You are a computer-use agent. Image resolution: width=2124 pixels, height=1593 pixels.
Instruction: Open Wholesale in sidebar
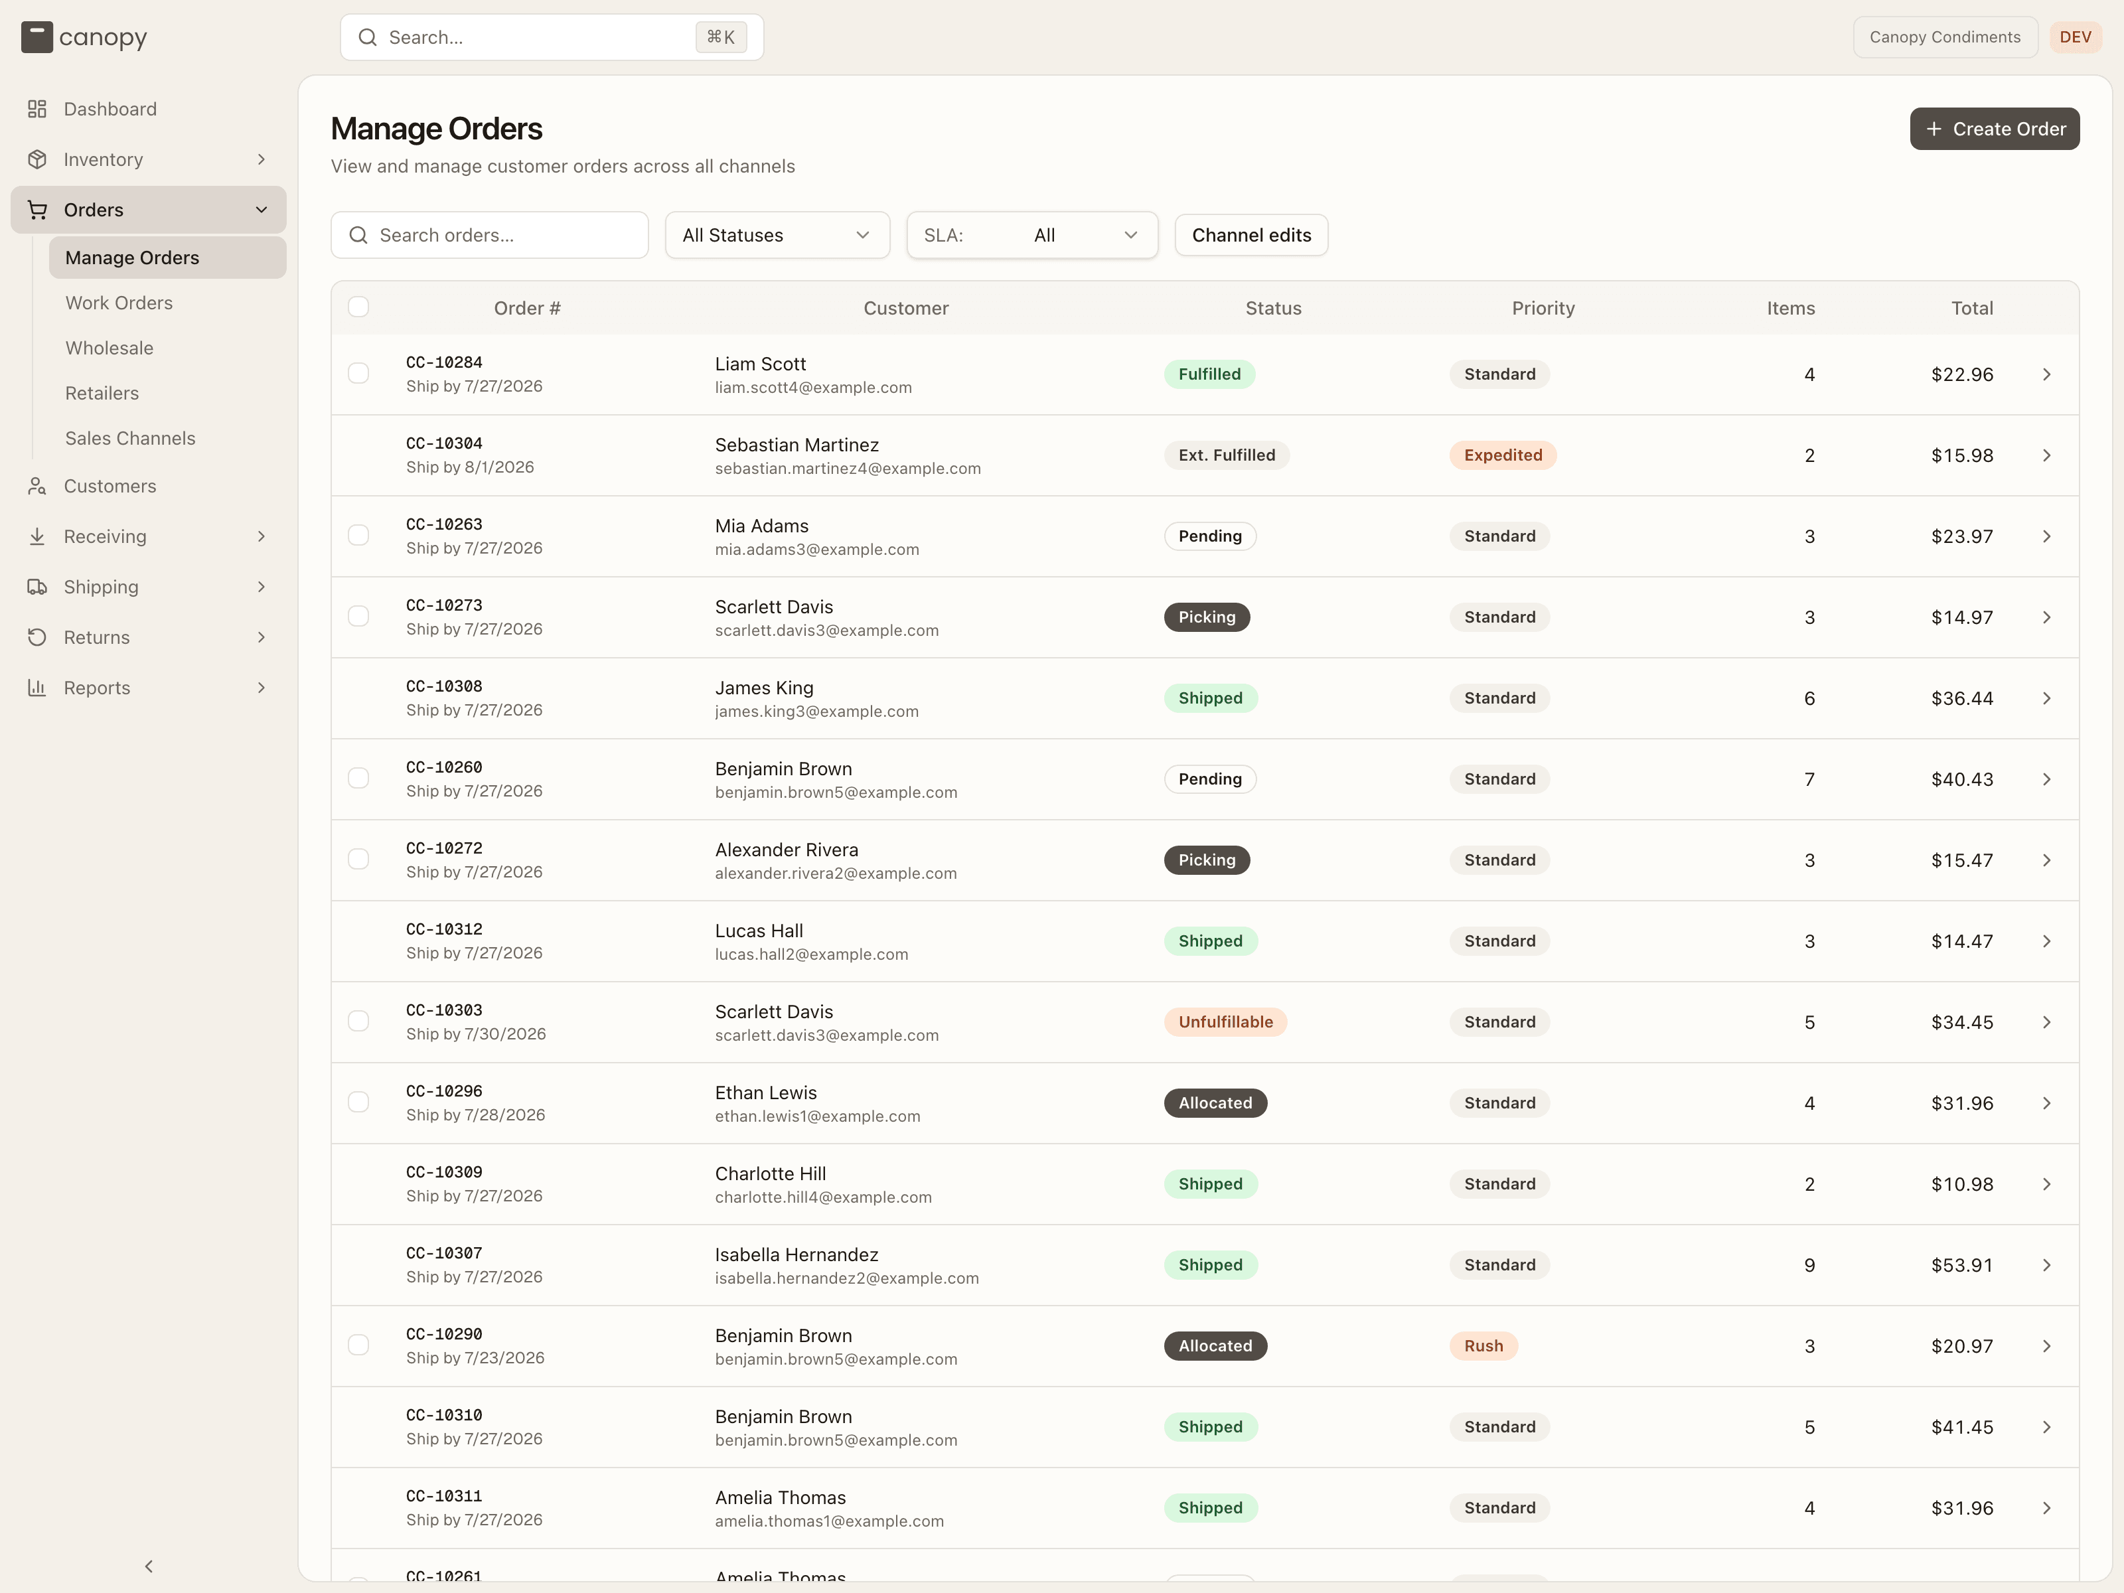[168, 348]
